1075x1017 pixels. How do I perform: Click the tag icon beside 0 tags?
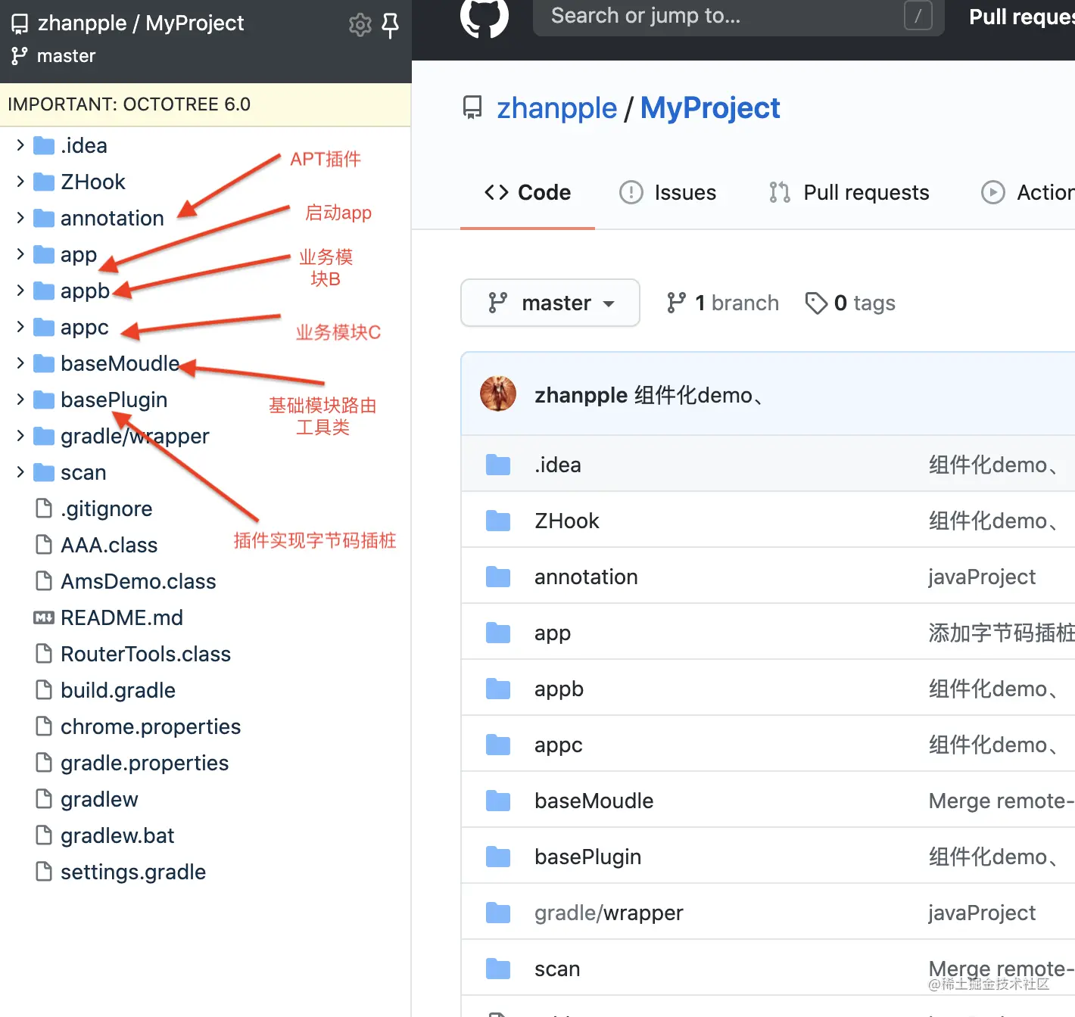[816, 303]
